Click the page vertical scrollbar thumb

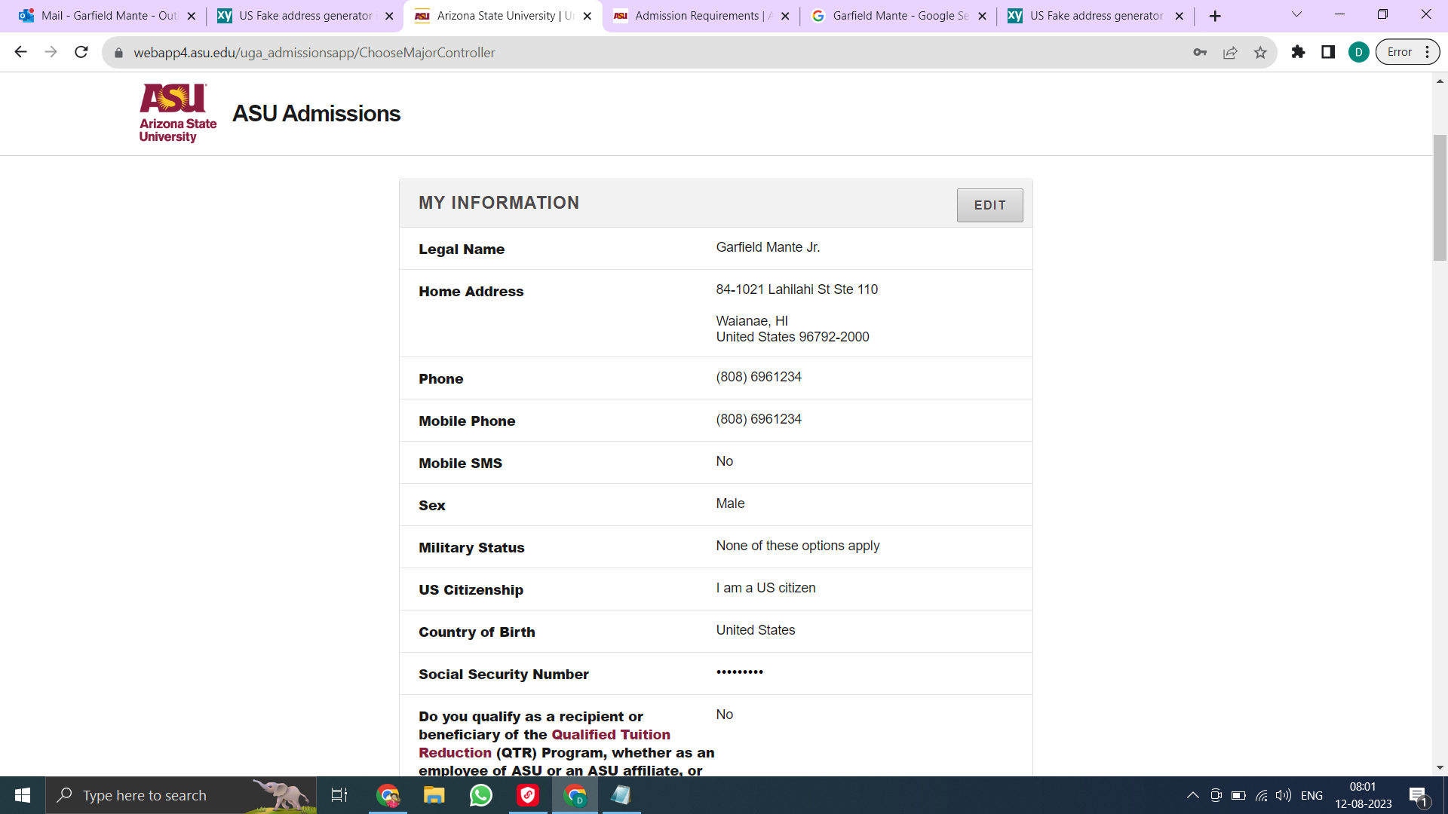1440,196
